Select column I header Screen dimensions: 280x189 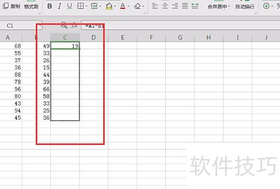237,37
